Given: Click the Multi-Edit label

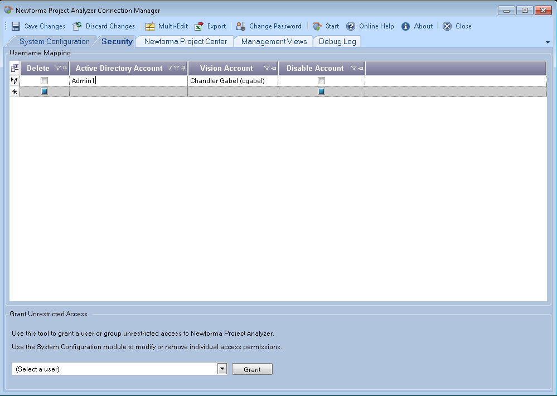Looking at the screenshot, I should pyautogui.click(x=173, y=26).
